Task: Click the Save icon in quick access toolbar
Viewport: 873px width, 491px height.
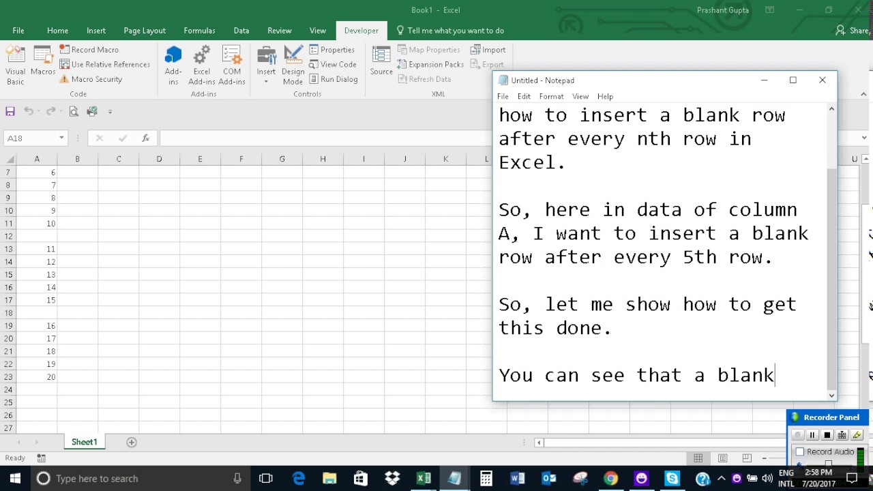Action: click(10, 111)
